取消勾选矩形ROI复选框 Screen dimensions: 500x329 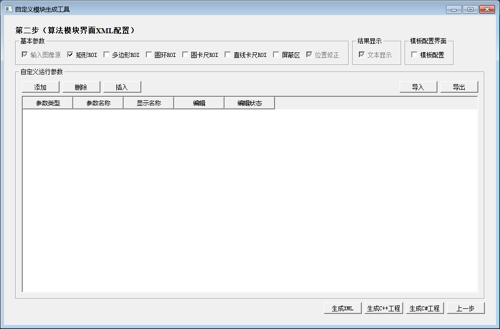pos(70,55)
